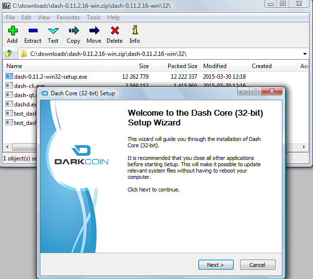Image resolution: width=313 pixels, height=279 pixels.
Task: Click the green Add icon in 7-Zip
Action: pyautogui.click(x=13, y=31)
